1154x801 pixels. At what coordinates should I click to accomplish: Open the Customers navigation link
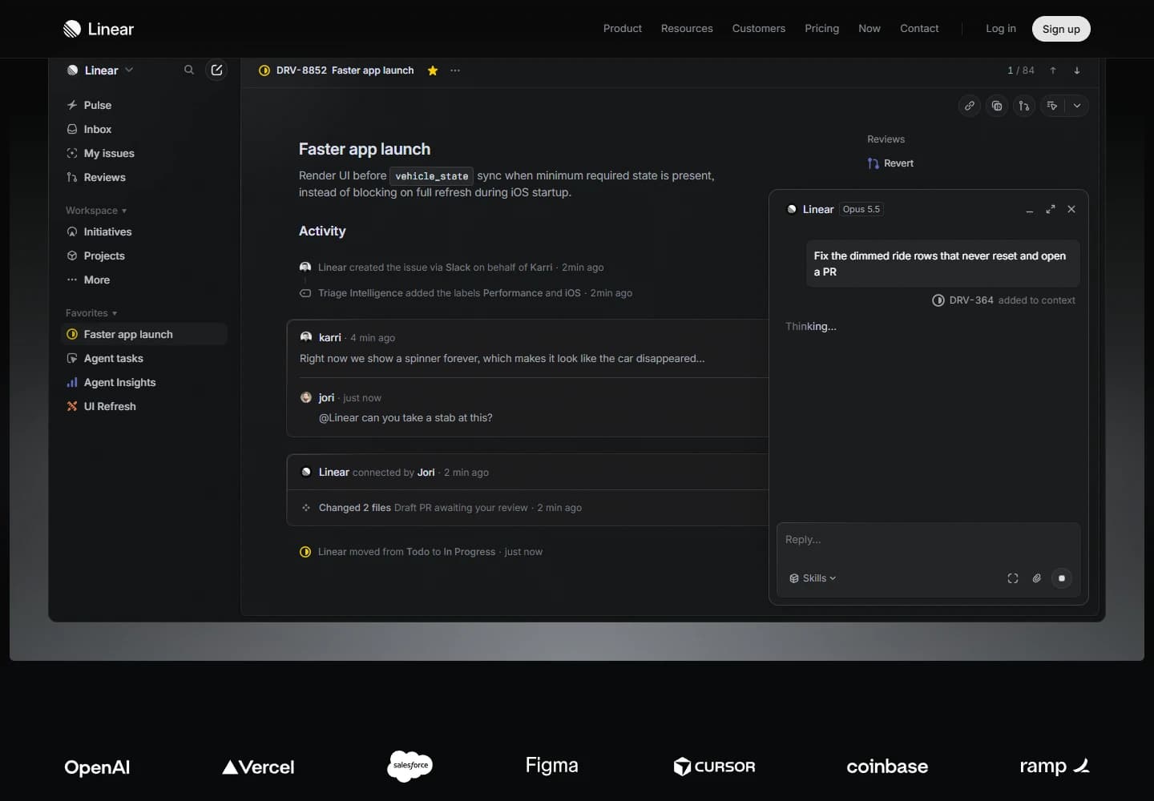(759, 29)
